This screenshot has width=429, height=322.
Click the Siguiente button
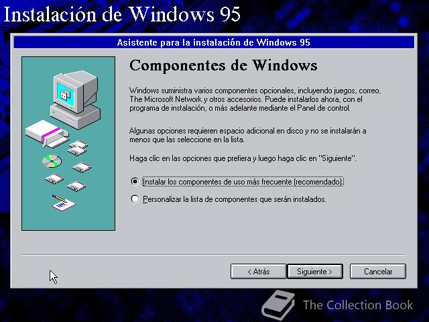click(315, 271)
